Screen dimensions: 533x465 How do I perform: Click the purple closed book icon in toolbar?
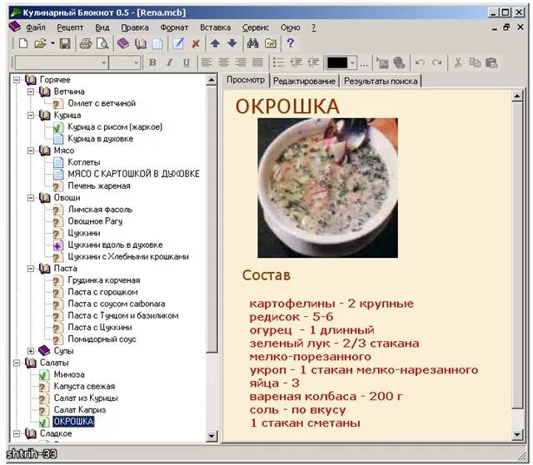(x=123, y=43)
